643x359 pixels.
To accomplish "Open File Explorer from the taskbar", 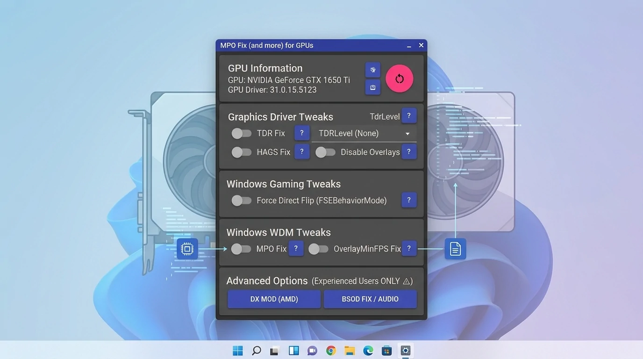I will (350, 351).
